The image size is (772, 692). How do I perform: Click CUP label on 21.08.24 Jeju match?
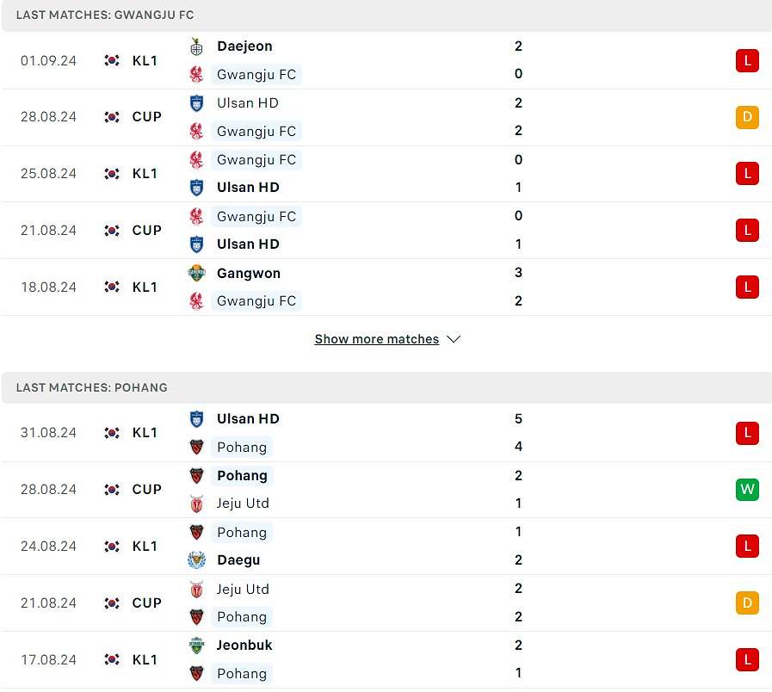coord(147,603)
